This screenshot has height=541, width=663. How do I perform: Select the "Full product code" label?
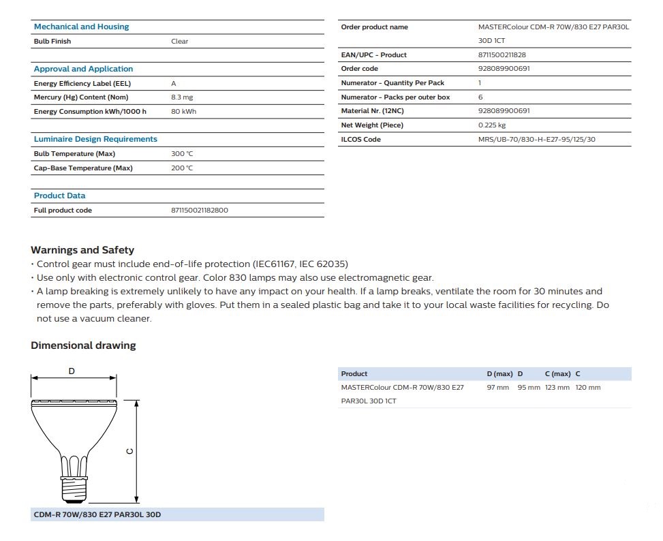(x=63, y=211)
